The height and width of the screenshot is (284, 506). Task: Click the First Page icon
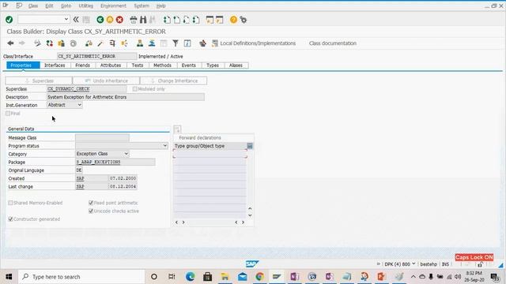[167, 20]
